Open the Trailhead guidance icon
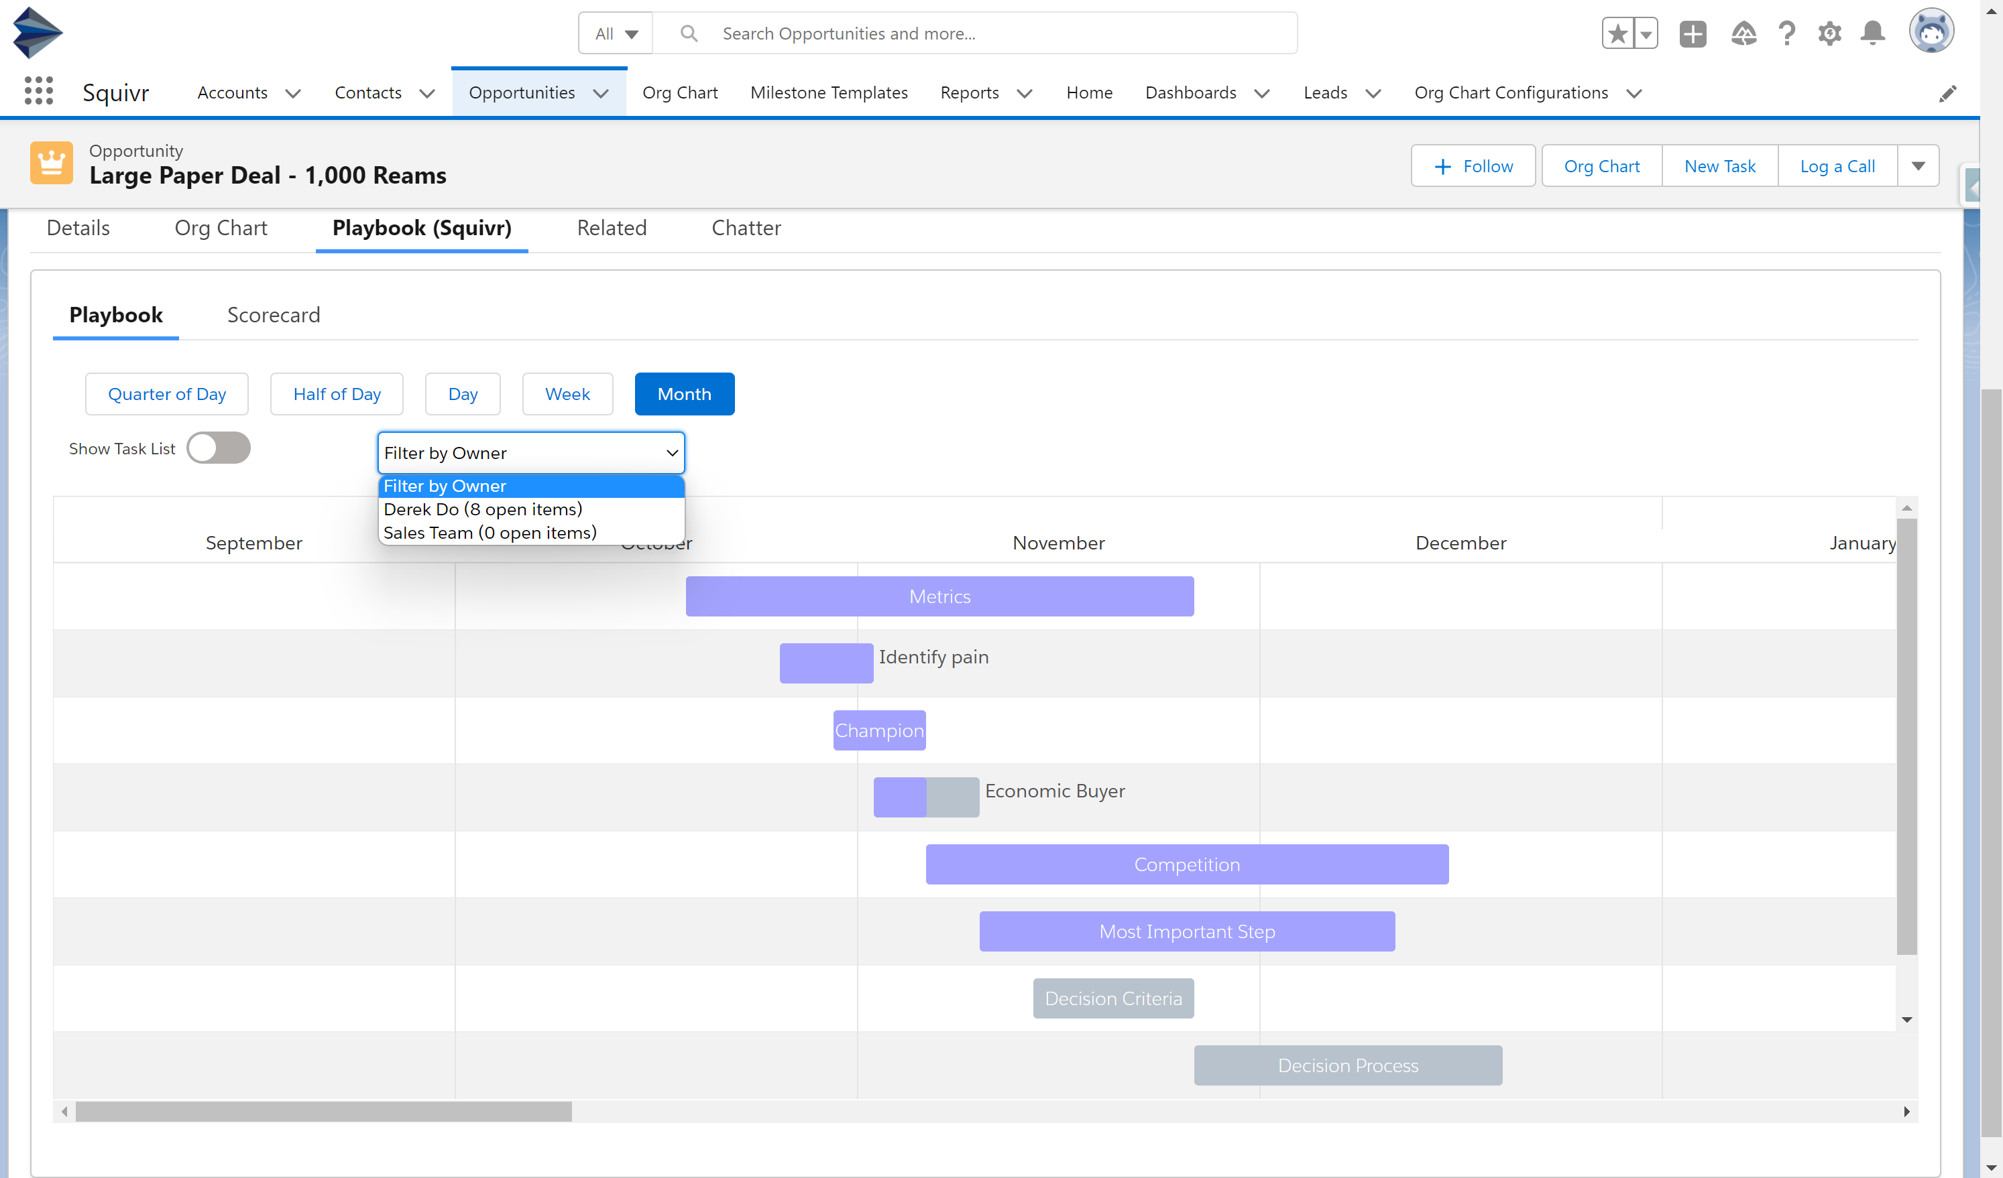Image resolution: width=2003 pixels, height=1178 pixels. pyautogui.click(x=1743, y=34)
